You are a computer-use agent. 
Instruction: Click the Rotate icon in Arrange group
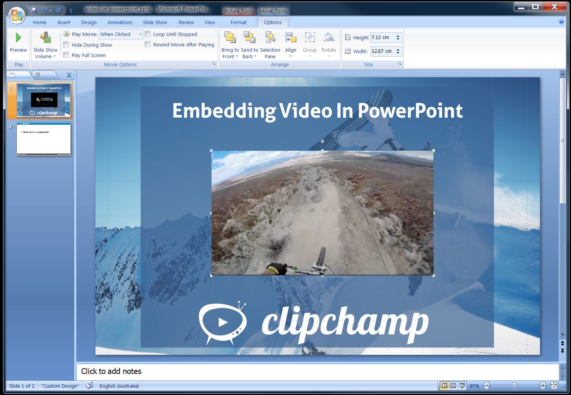click(x=328, y=38)
